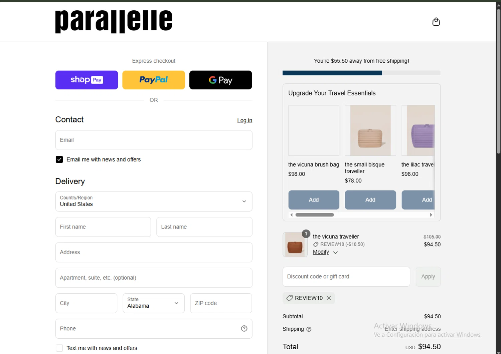Remove the REVIEW10 discount code
This screenshot has height=354, width=501.
[329, 298]
